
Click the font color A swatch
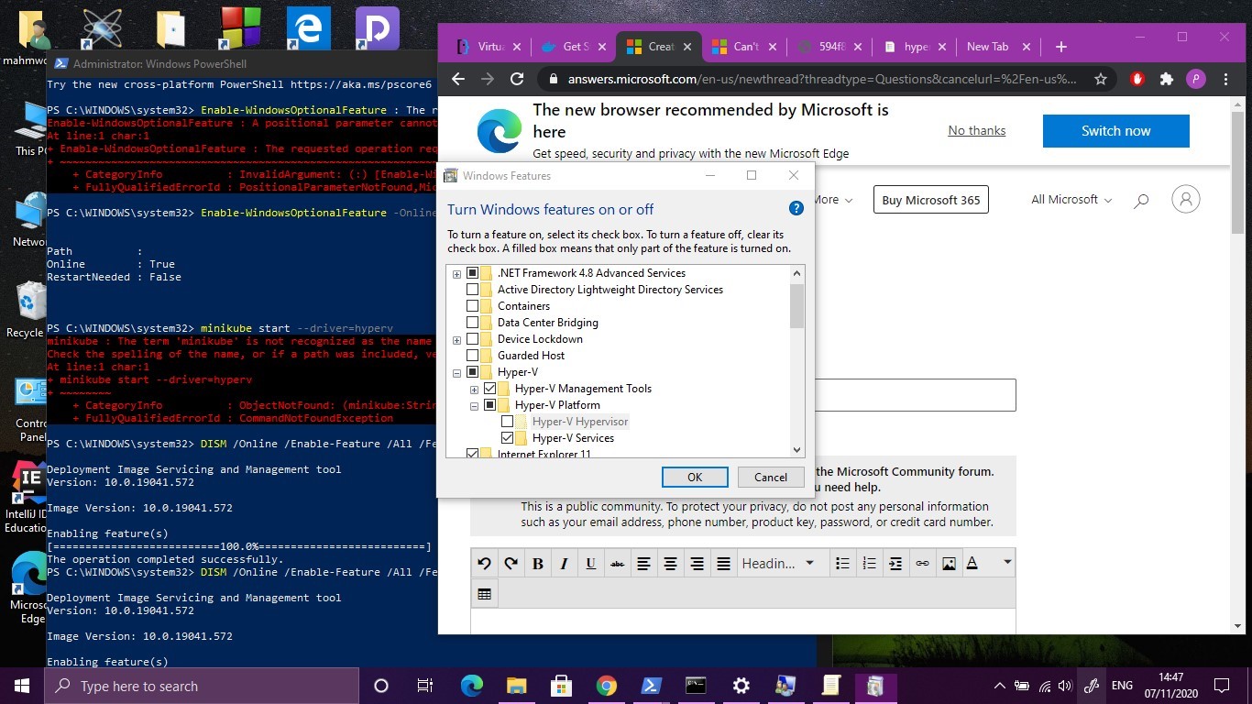click(x=972, y=564)
